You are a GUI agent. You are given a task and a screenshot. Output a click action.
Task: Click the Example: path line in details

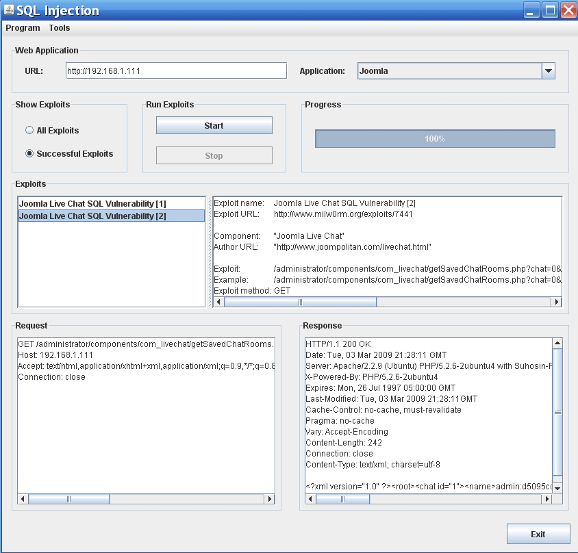pyautogui.click(x=388, y=280)
